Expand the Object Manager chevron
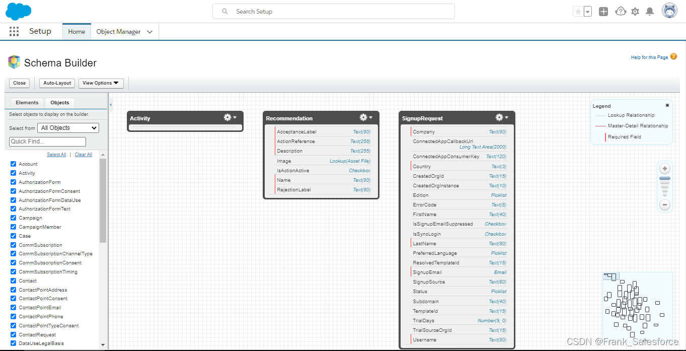The image size is (686, 351). [x=149, y=31]
